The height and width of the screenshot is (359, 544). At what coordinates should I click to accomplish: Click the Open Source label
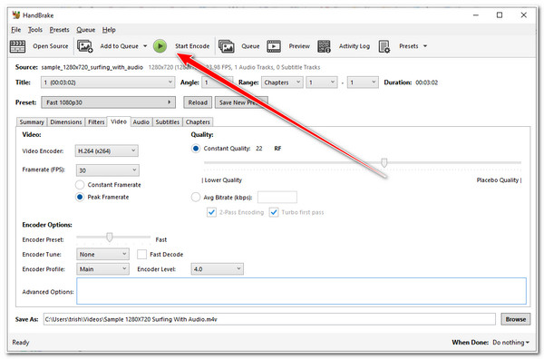(x=51, y=46)
